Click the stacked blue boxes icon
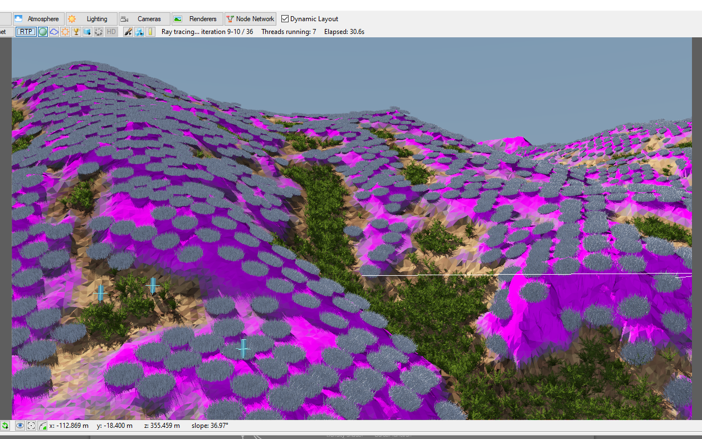Screen dimensions: 702x439 139,32
